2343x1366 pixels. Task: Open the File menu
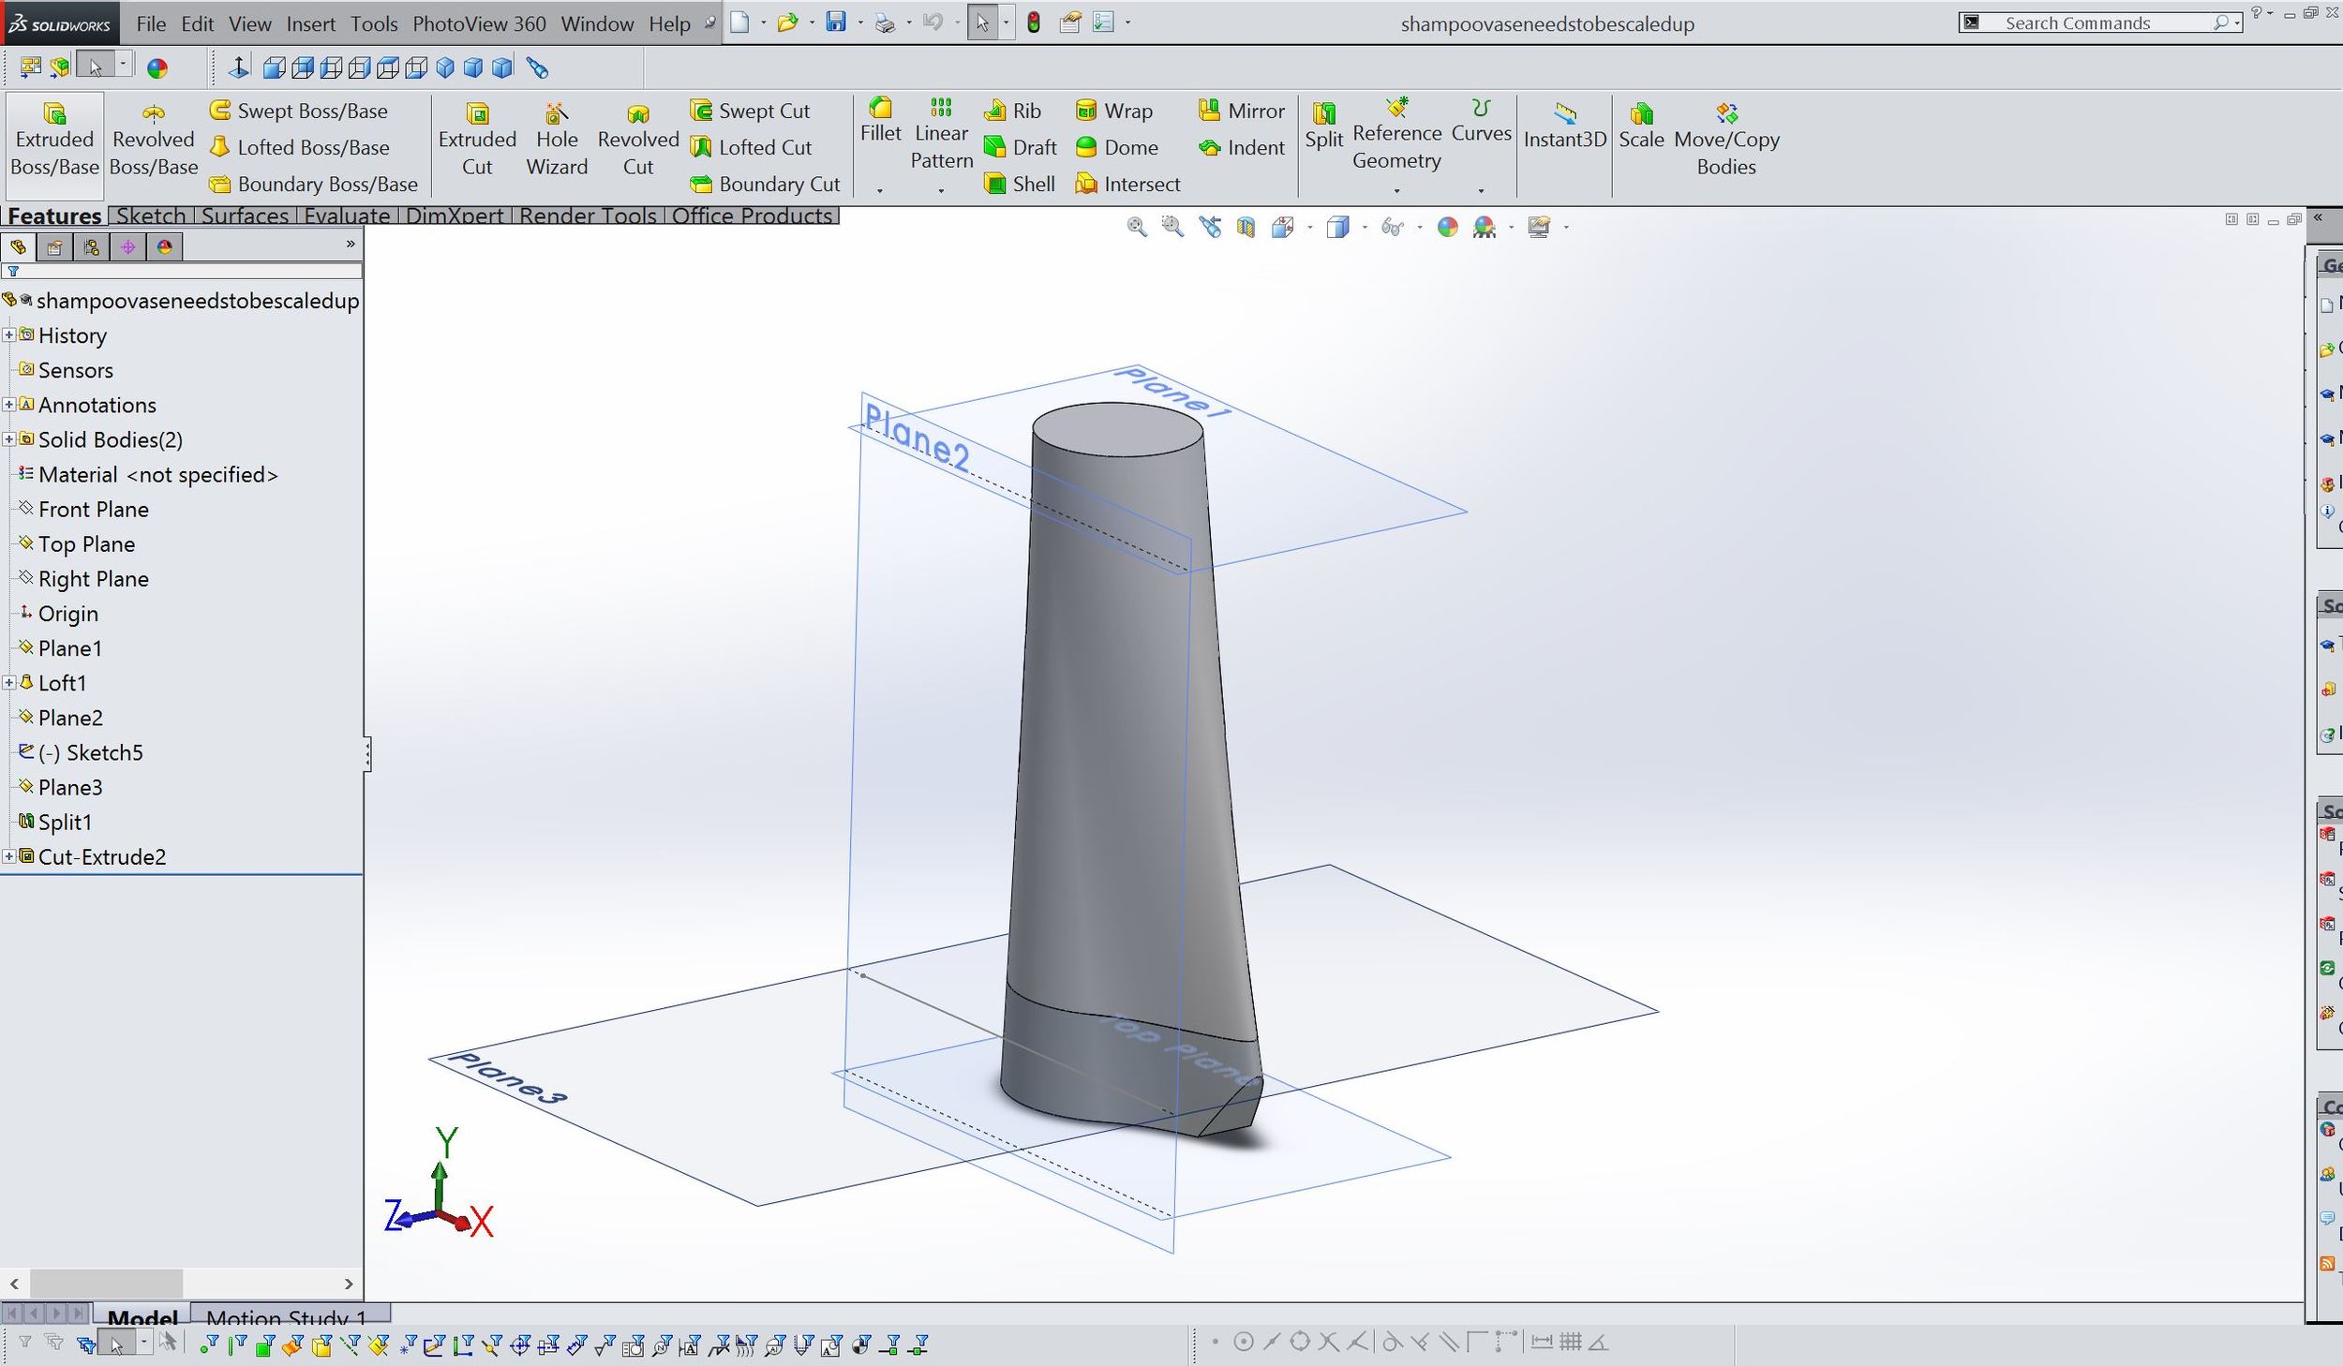click(x=151, y=23)
